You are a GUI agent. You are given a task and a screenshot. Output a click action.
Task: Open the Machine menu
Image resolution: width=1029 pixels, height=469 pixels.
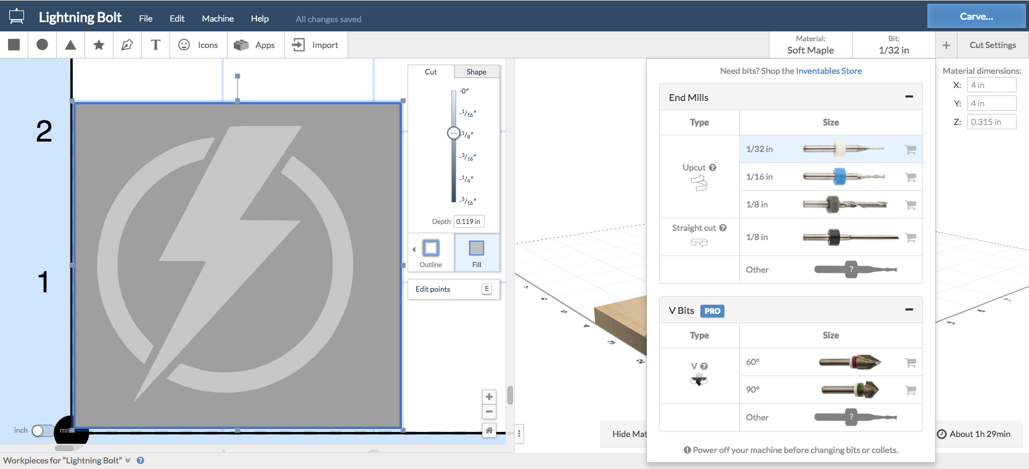[218, 18]
